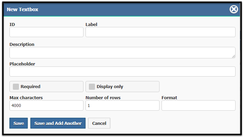Click the Description textarea resize grip
Viewport: 244px width, 138px height.
234,56
